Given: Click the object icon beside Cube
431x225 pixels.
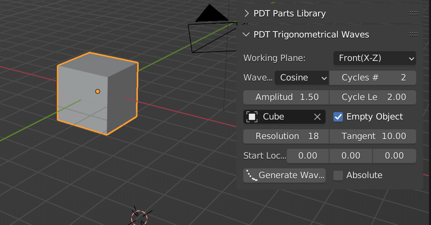Looking at the screenshot, I should coord(252,117).
